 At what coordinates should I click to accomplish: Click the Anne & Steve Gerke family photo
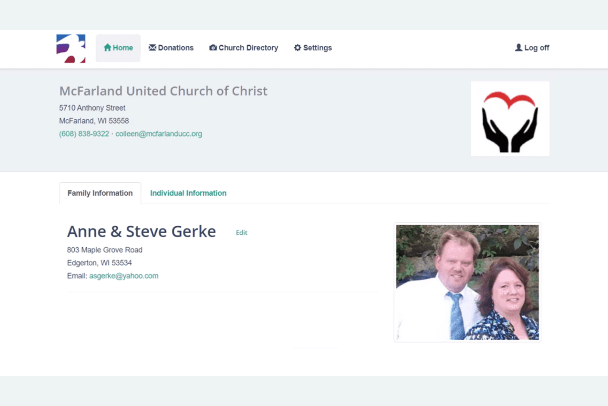point(468,282)
